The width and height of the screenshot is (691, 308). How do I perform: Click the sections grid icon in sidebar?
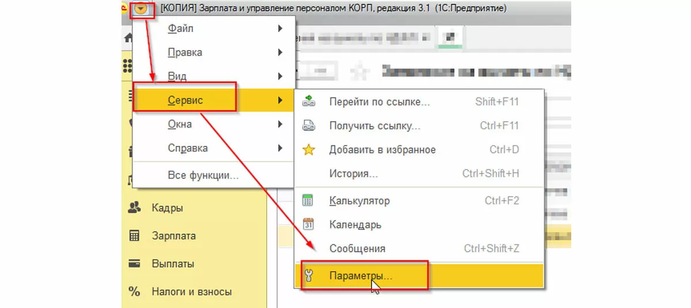pos(127,66)
